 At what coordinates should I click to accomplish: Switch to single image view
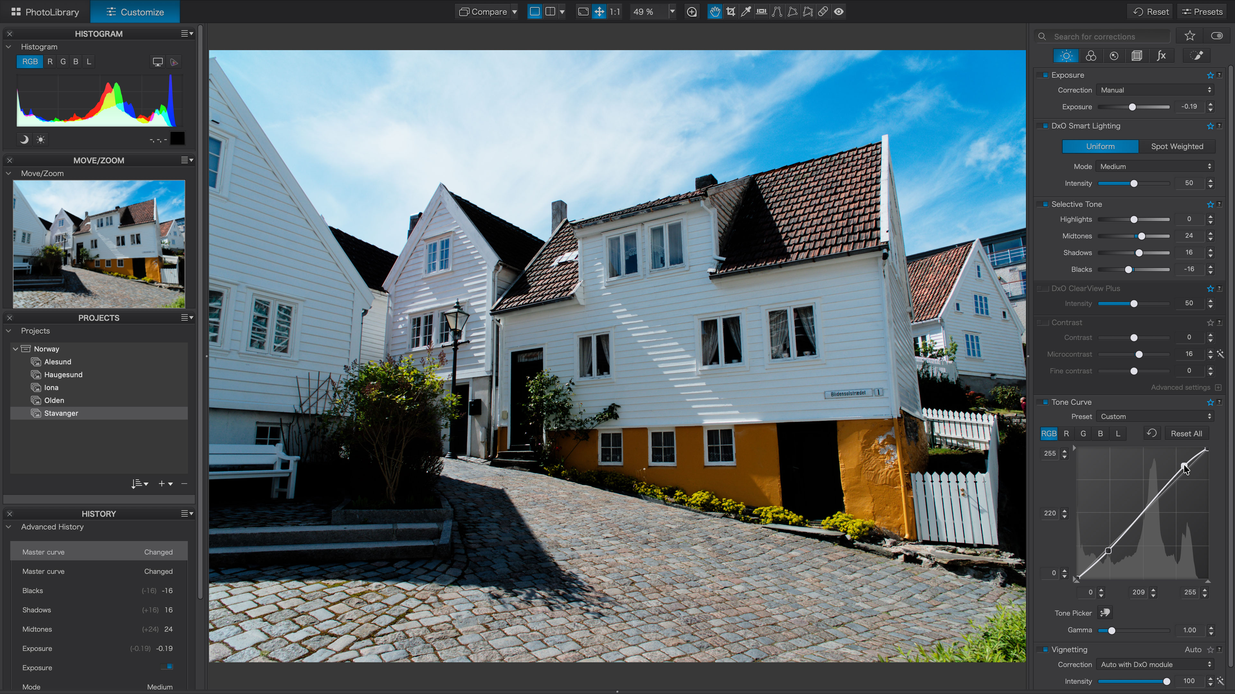click(x=534, y=12)
